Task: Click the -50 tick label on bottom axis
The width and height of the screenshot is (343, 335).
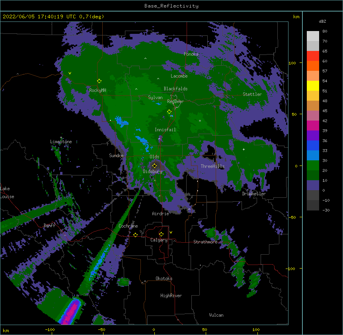Action: [x=101, y=330]
